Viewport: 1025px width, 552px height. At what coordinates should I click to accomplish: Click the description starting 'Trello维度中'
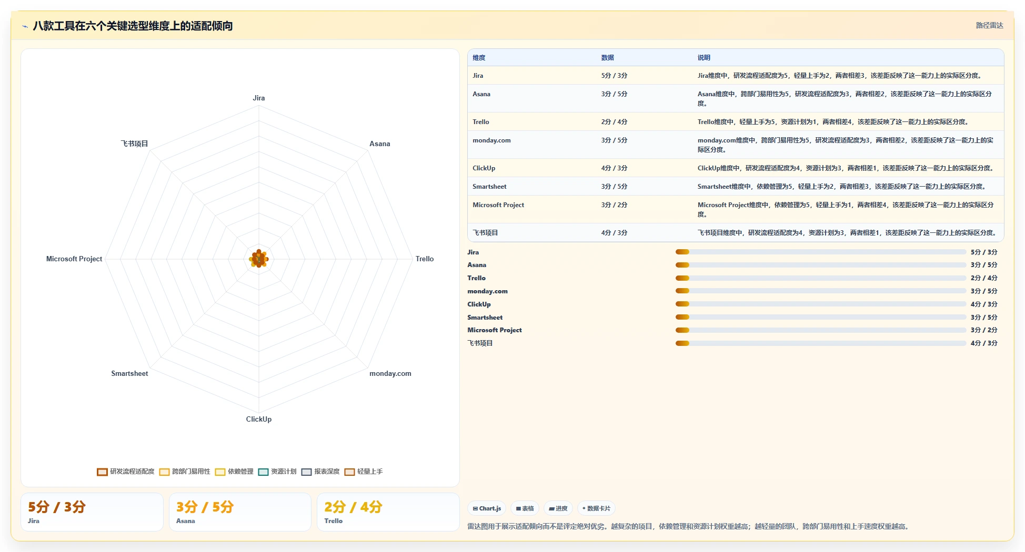click(834, 122)
